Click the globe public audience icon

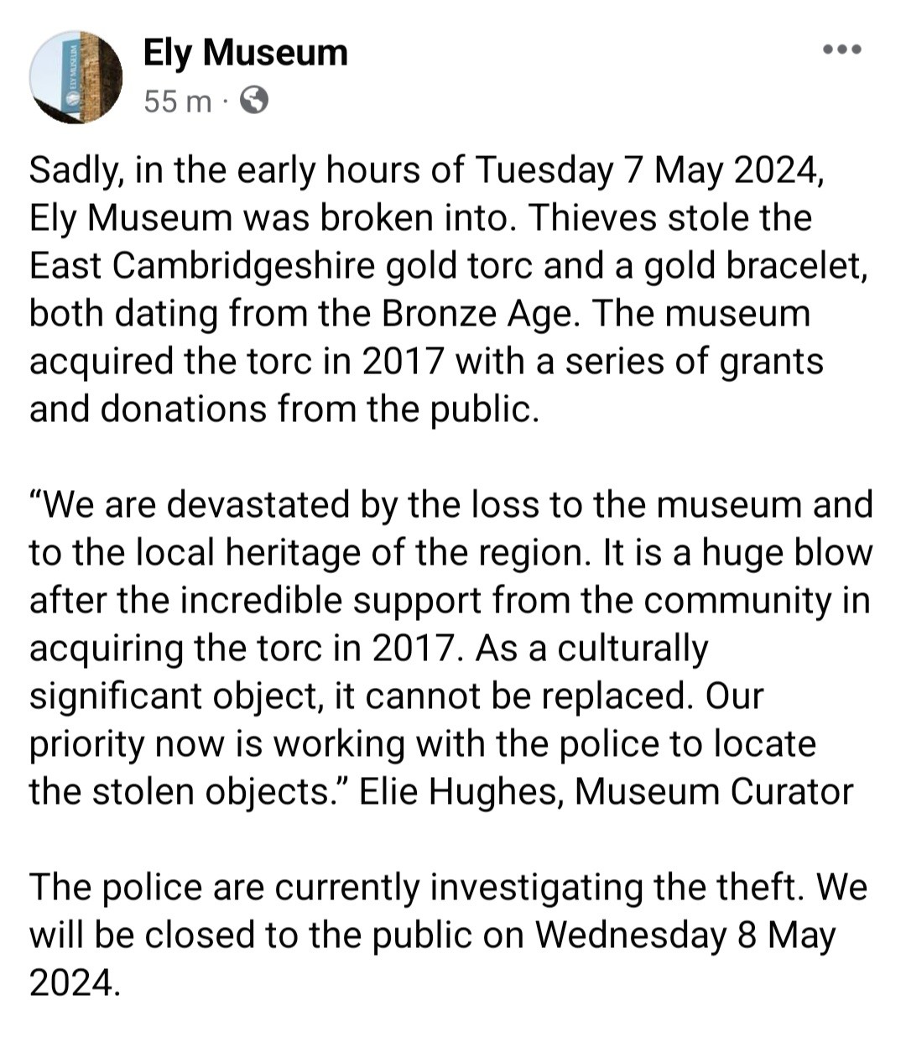[x=254, y=101]
